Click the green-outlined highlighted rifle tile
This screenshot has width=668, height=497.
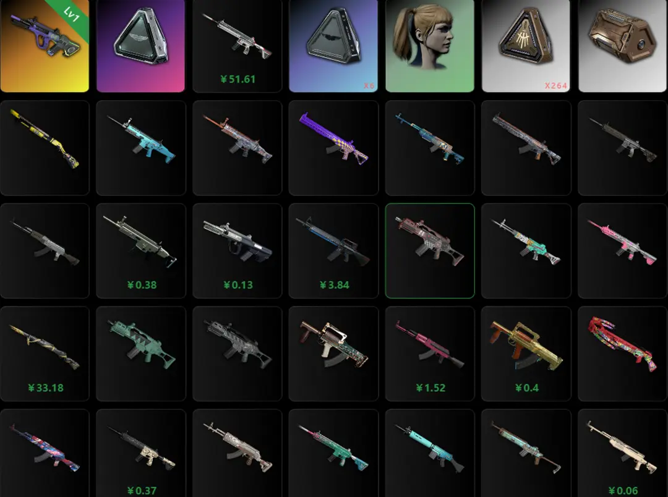[430, 251]
